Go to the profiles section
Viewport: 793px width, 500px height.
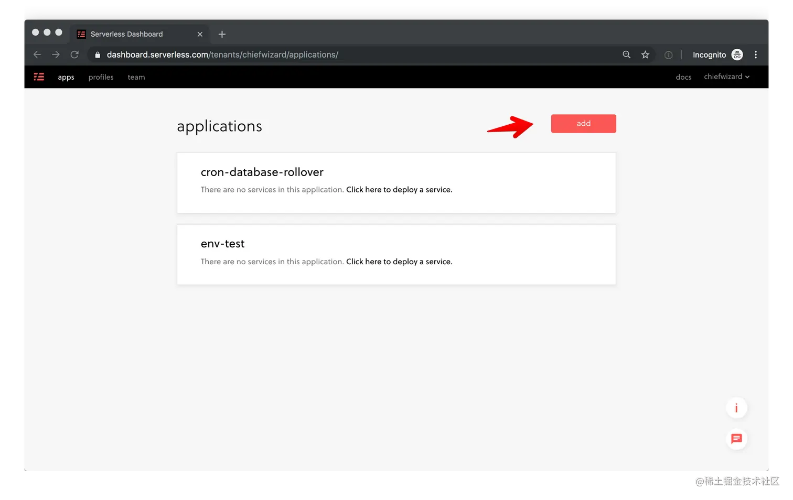click(101, 77)
